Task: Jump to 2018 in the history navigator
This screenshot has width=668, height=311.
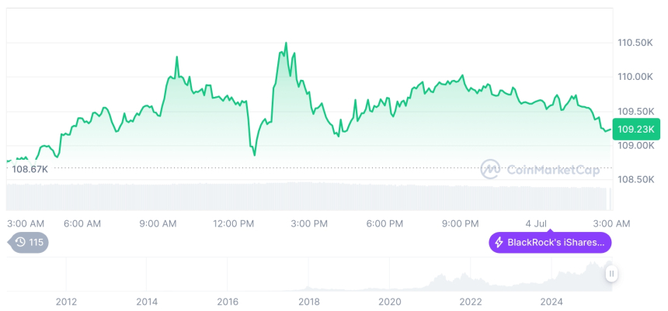Action: pos(309,301)
